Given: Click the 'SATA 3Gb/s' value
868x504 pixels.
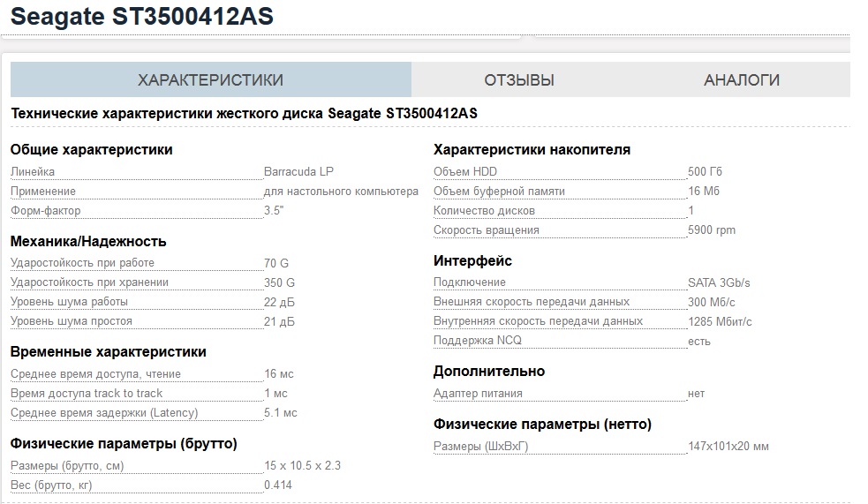Looking at the screenshot, I should click(719, 282).
